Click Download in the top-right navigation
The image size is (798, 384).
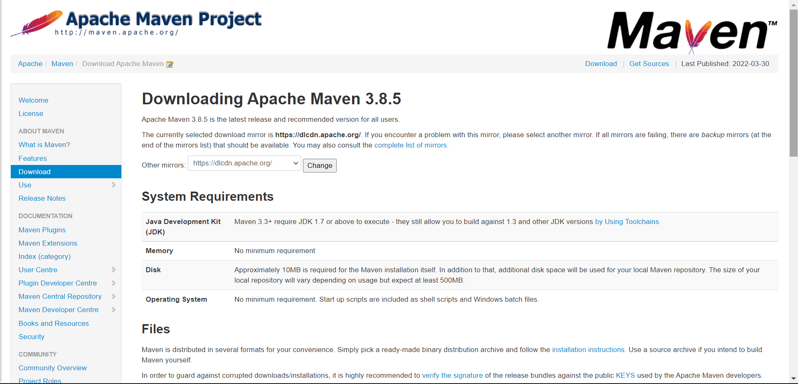click(x=601, y=64)
